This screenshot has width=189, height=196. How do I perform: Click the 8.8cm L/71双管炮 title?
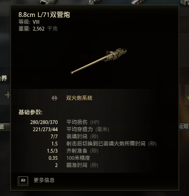coord(44,15)
